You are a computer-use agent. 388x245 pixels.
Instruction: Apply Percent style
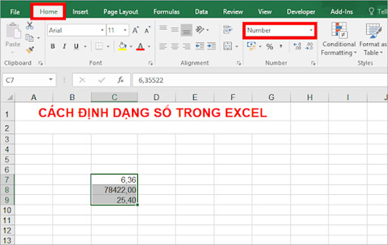pos(269,46)
